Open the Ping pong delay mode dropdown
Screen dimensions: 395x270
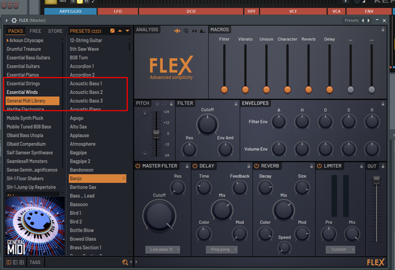coord(222,250)
